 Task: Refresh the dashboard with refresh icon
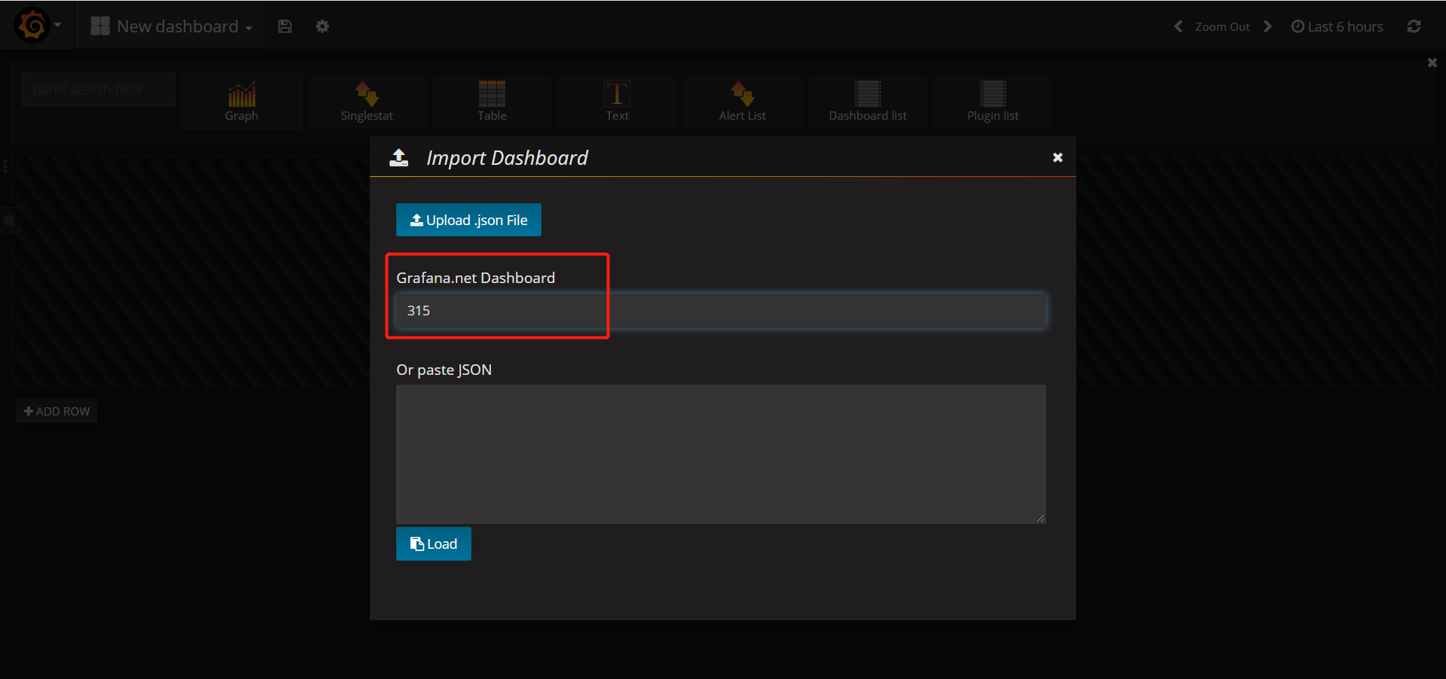pyautogui.click(x=1414, y=26)
